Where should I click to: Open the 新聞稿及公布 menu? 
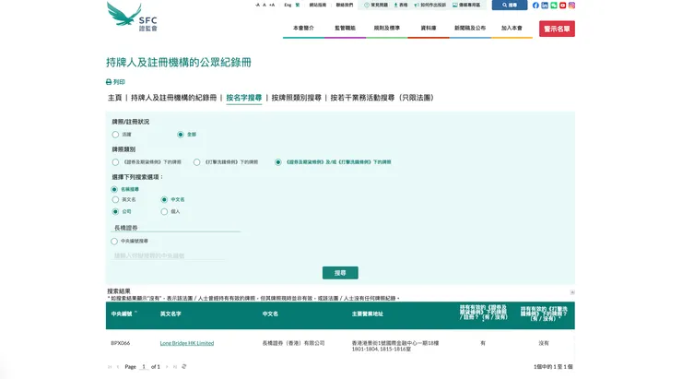470,28
